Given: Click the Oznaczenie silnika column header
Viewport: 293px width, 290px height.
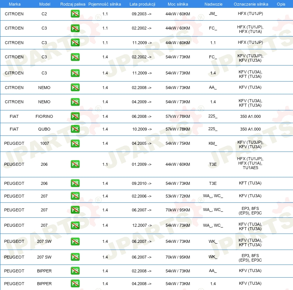Looking at the screenshot, I should click(x=251, y=4).
